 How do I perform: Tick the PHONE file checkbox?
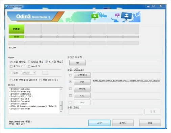point(70,89)
